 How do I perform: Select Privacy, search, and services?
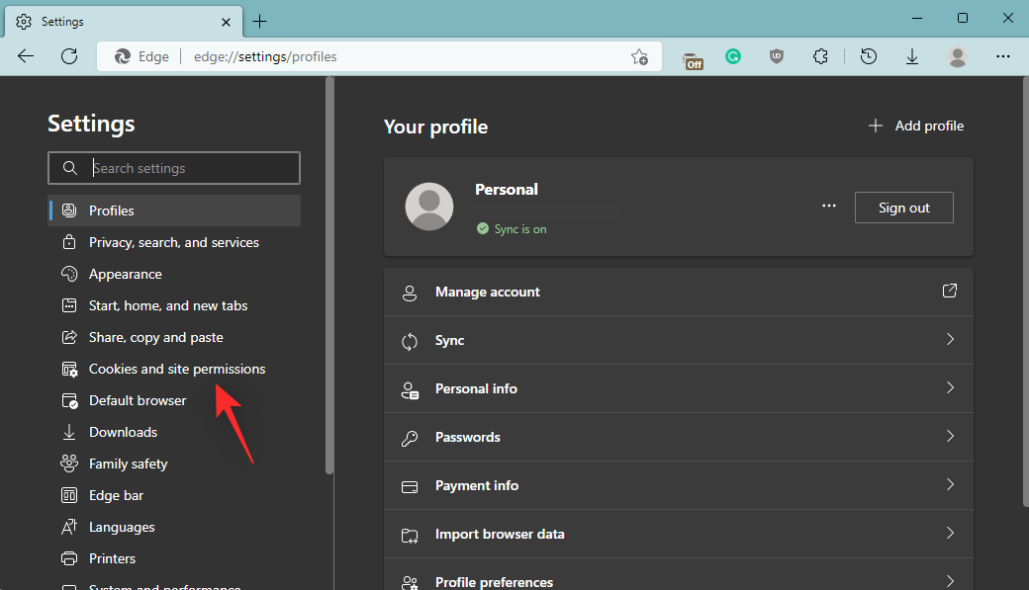tap(173, 242)
